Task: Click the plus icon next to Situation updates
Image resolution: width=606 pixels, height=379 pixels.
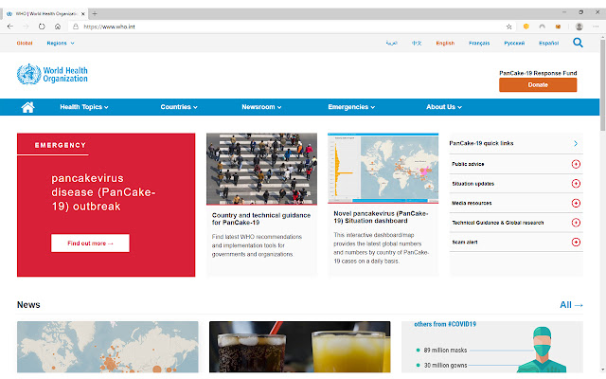Action: [576, 183]
